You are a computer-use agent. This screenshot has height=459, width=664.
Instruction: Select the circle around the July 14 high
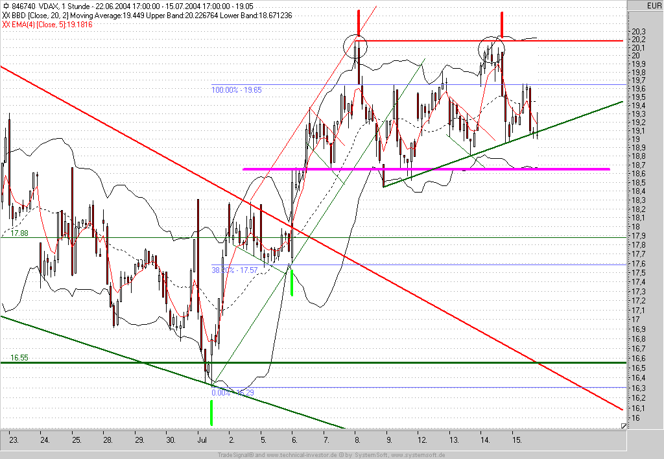(492, 50)
